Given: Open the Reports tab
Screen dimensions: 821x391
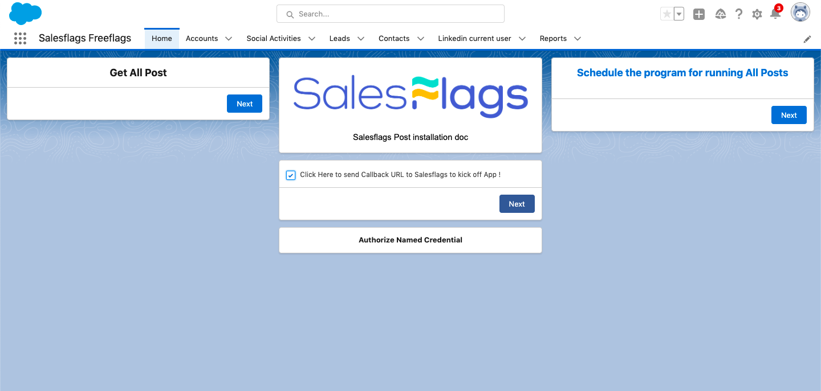Looking at the screenshot, I should point(553,39).
